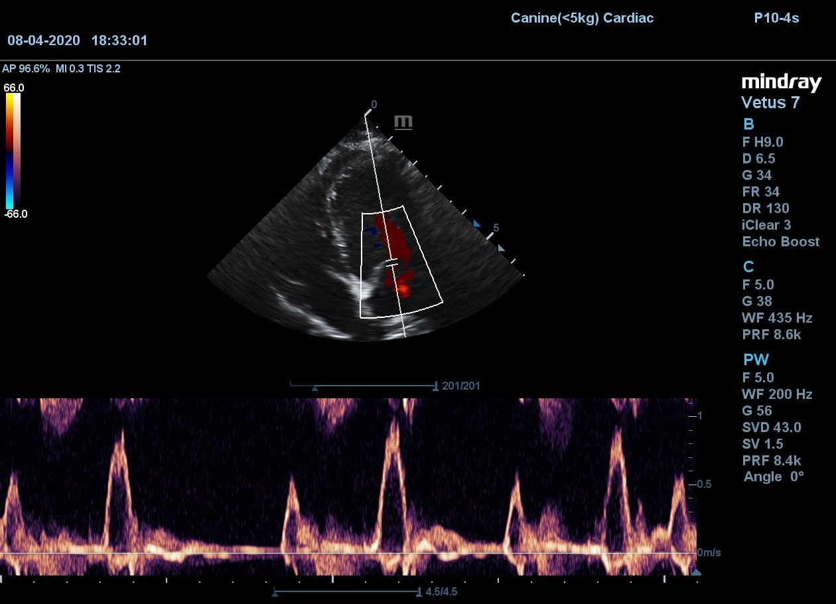Select the iClear 3 parameter
The image size is (836, 604).
tap(766, 225)
